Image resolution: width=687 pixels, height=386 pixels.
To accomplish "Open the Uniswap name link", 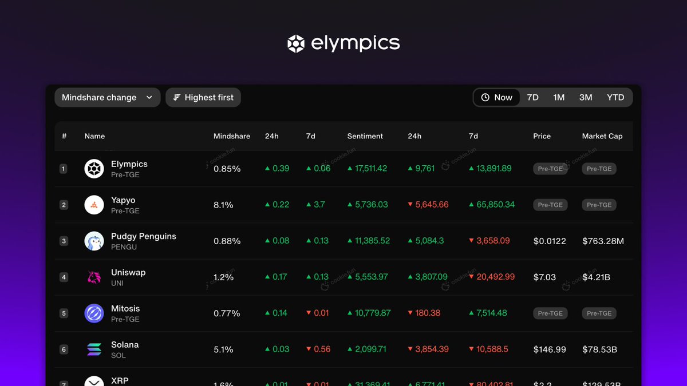I will 128,272.
